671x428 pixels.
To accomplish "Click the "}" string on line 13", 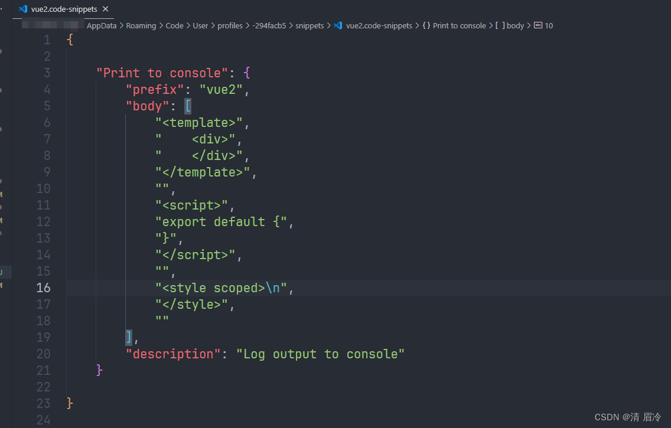I will pyautogui.click(x=166, y=238).
